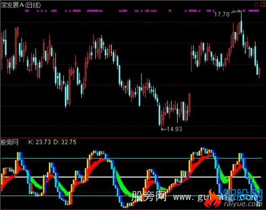This screenshot has height=210, width=266.
Task: Click the 股旁网 indicator name label
Action: pyautogui.click(x=10, y=142)
